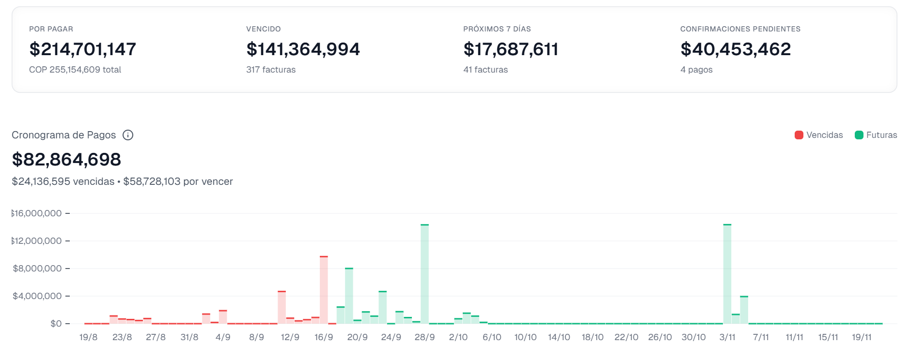
Task: Click the $16,000,000 y-axis label
Action: (37, 213)
